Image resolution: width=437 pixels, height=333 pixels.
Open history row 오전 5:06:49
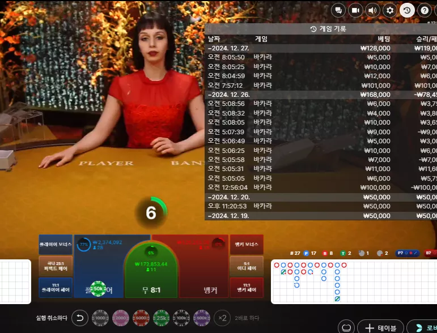pyautogui.click(x=321, y=141)
